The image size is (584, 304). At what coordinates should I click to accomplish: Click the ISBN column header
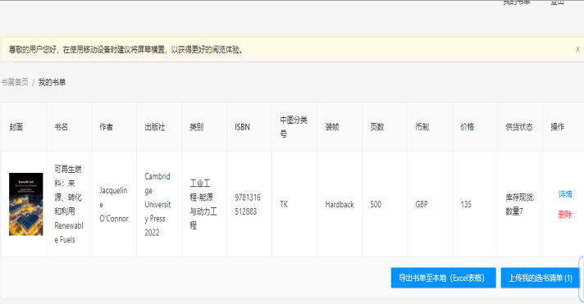(x=242, y=127)
